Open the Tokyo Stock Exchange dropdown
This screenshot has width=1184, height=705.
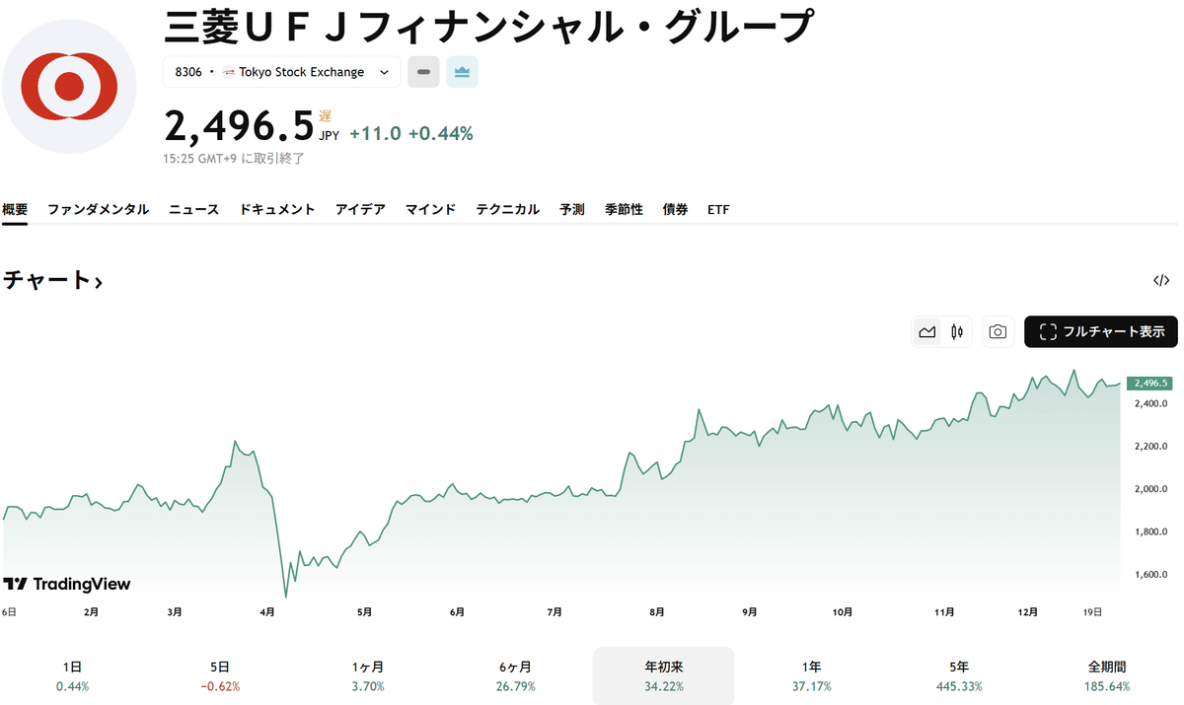282,72
